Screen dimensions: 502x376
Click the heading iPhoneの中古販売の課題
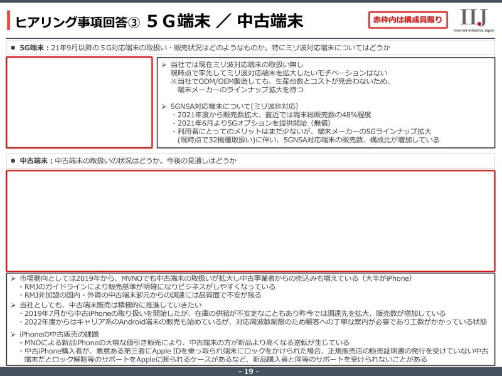click(x=59, y=335)
